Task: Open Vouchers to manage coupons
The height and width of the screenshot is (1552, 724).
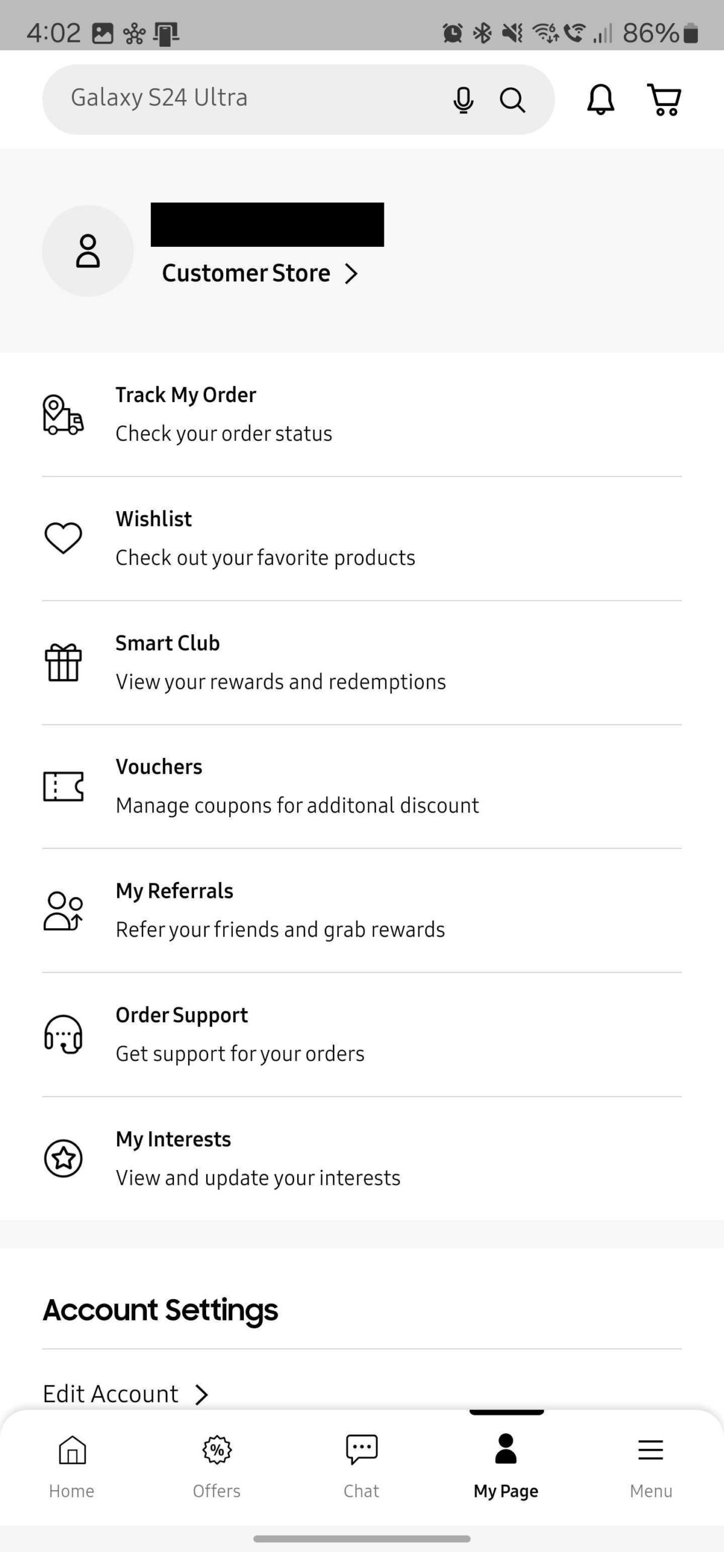Action: [297, 786]
